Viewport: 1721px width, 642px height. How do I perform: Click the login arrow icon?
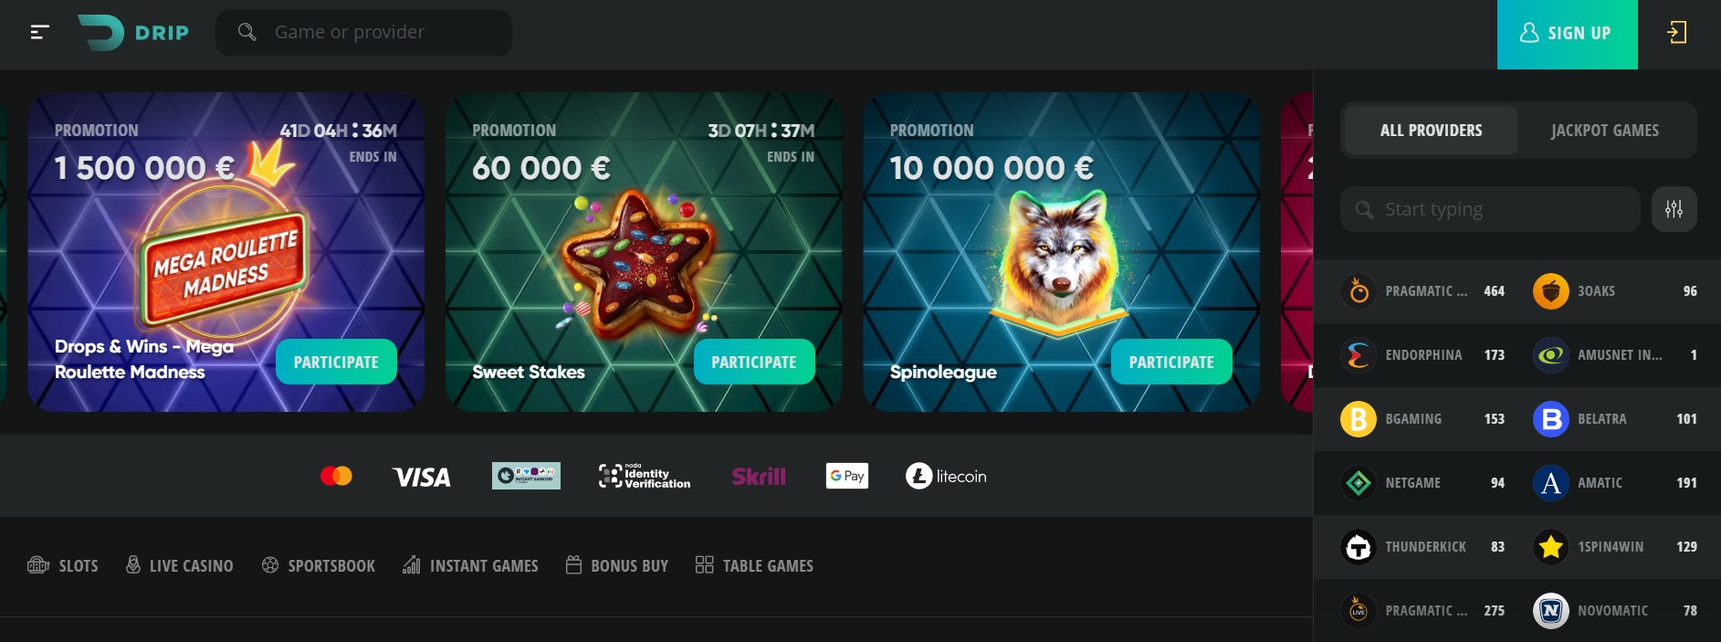(x=1676, y=33)
